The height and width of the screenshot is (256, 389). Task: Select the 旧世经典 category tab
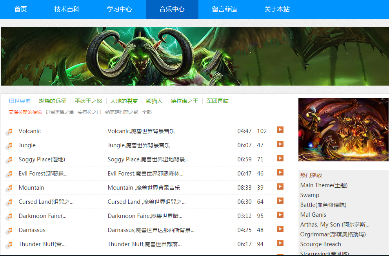tap(20, 101)
